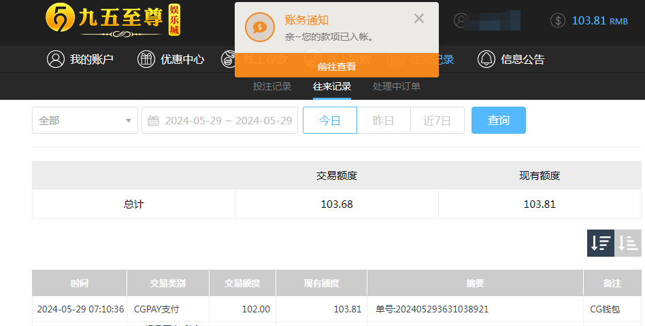Open 我的账户 person icon
This screenshot has width=645, height=326.
pyautogui.click(x=55, y=59)
